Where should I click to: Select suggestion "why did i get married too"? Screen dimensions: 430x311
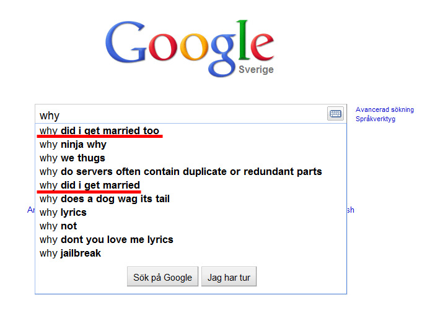[100, 131]
